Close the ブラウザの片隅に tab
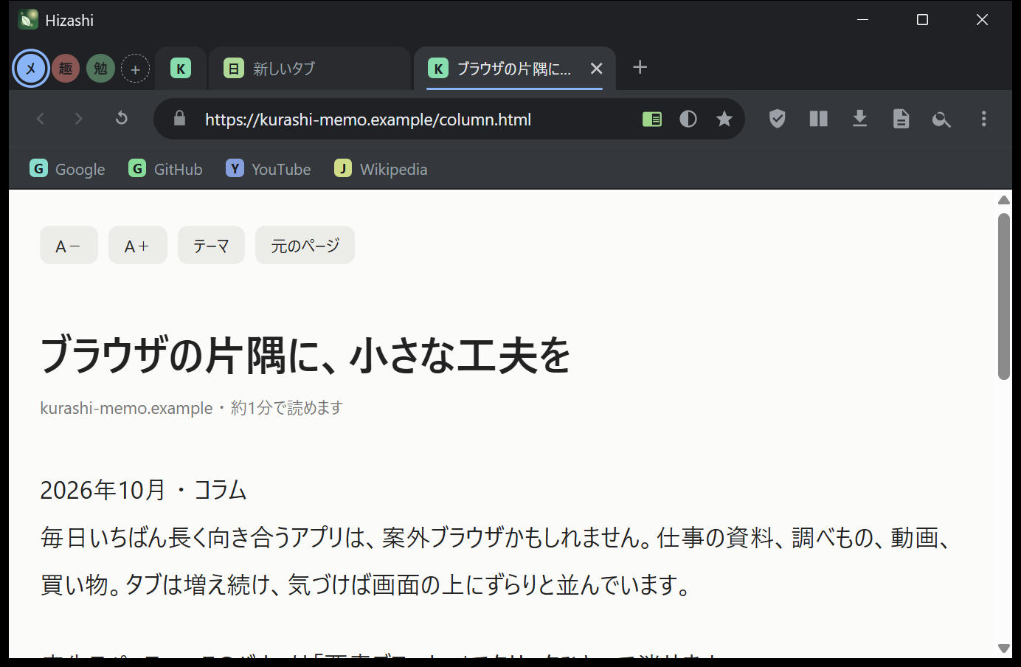 pos(597,69)
